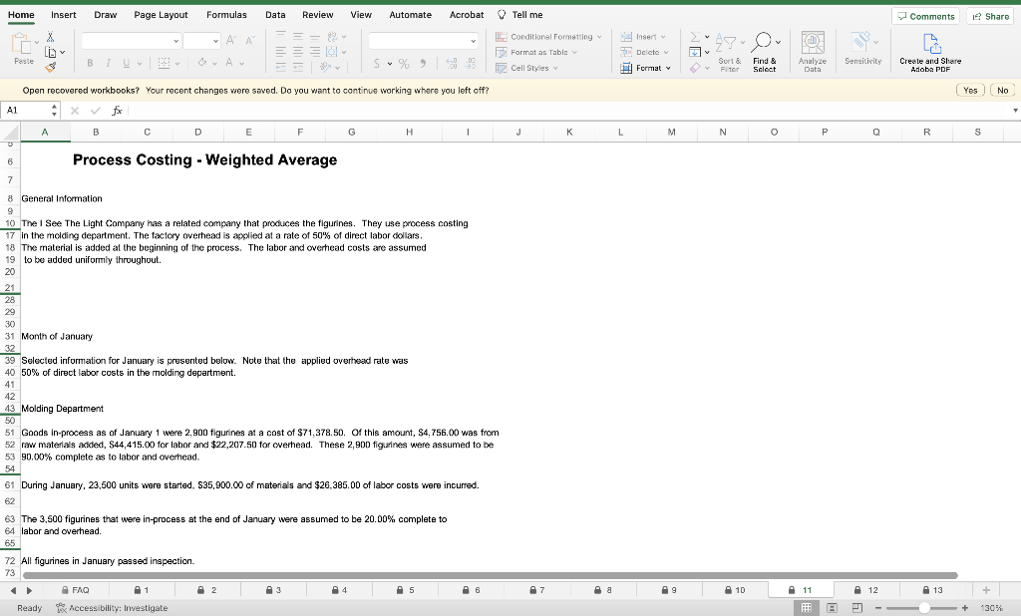Toggle Center horizontal alignment
The height and width of the screenshot is (616, 1021).
[x=297, y=52]
